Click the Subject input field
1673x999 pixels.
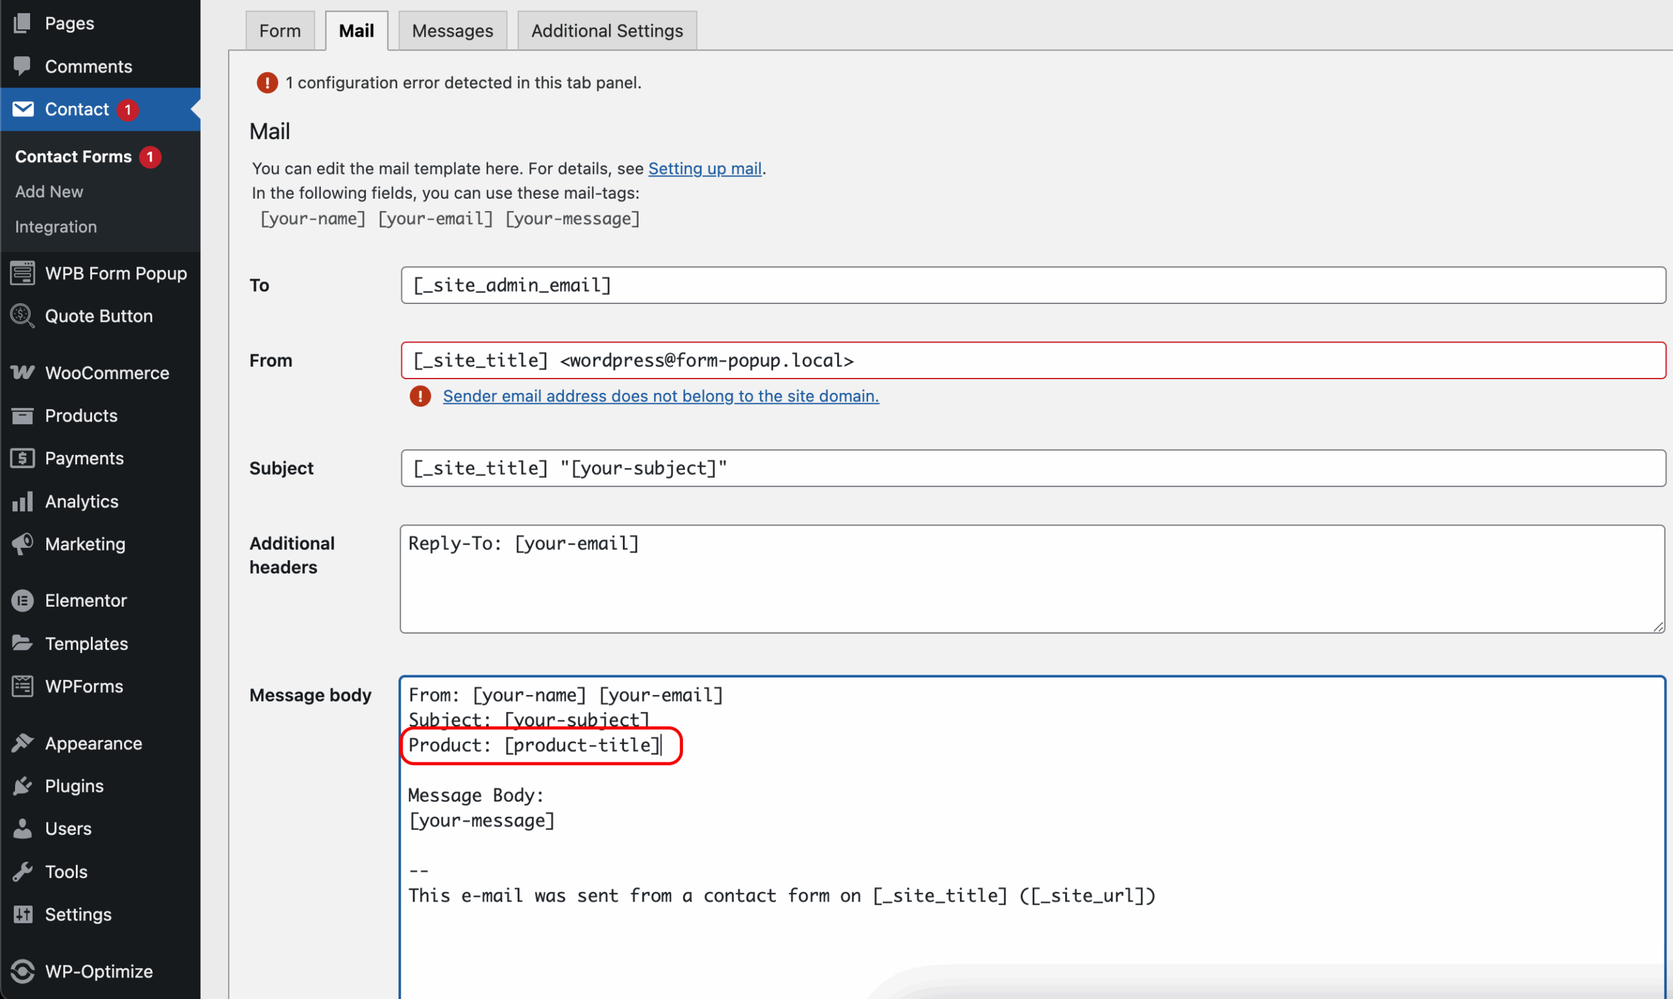(x=1033, y=469)
